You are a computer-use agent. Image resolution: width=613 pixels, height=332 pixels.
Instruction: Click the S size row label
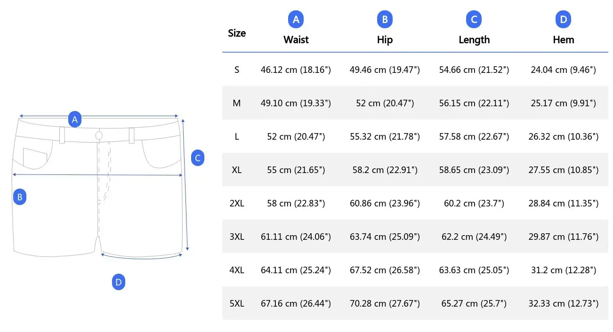237,70
